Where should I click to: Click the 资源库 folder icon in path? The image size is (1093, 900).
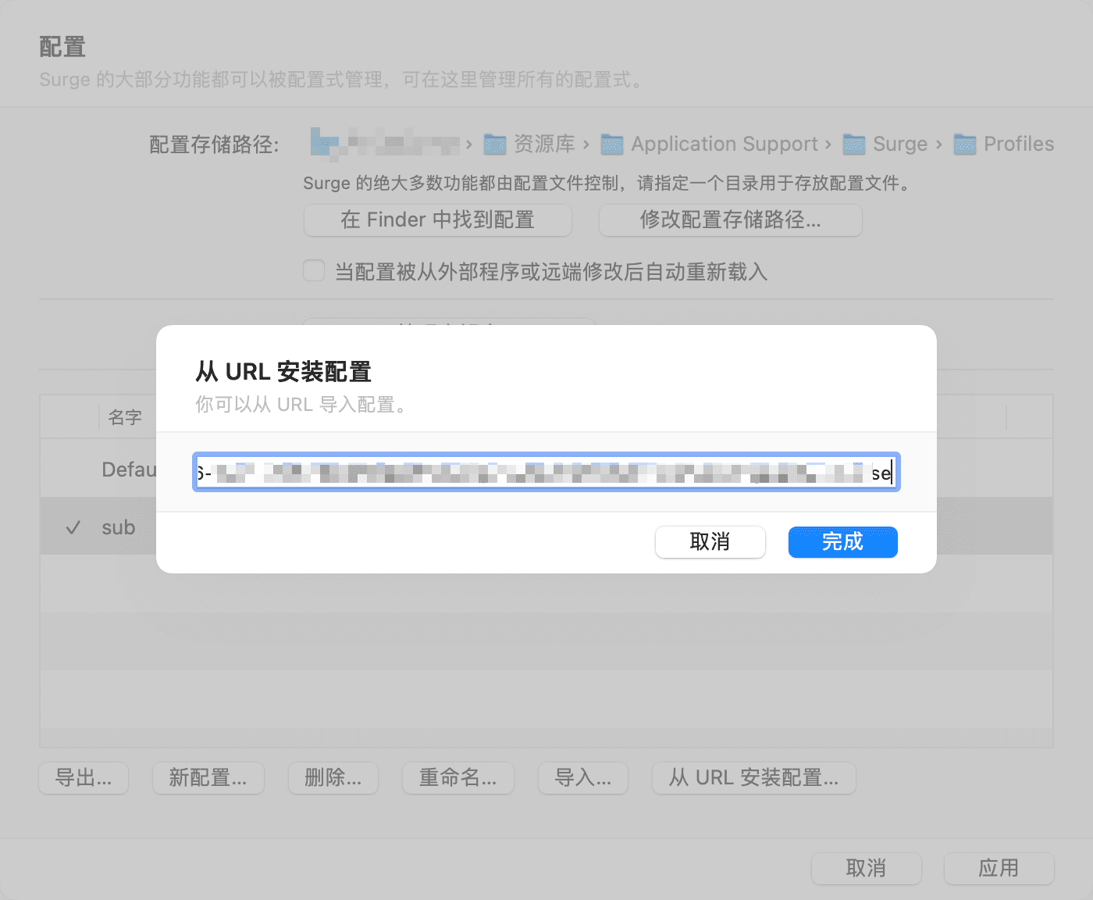[493, 144]
